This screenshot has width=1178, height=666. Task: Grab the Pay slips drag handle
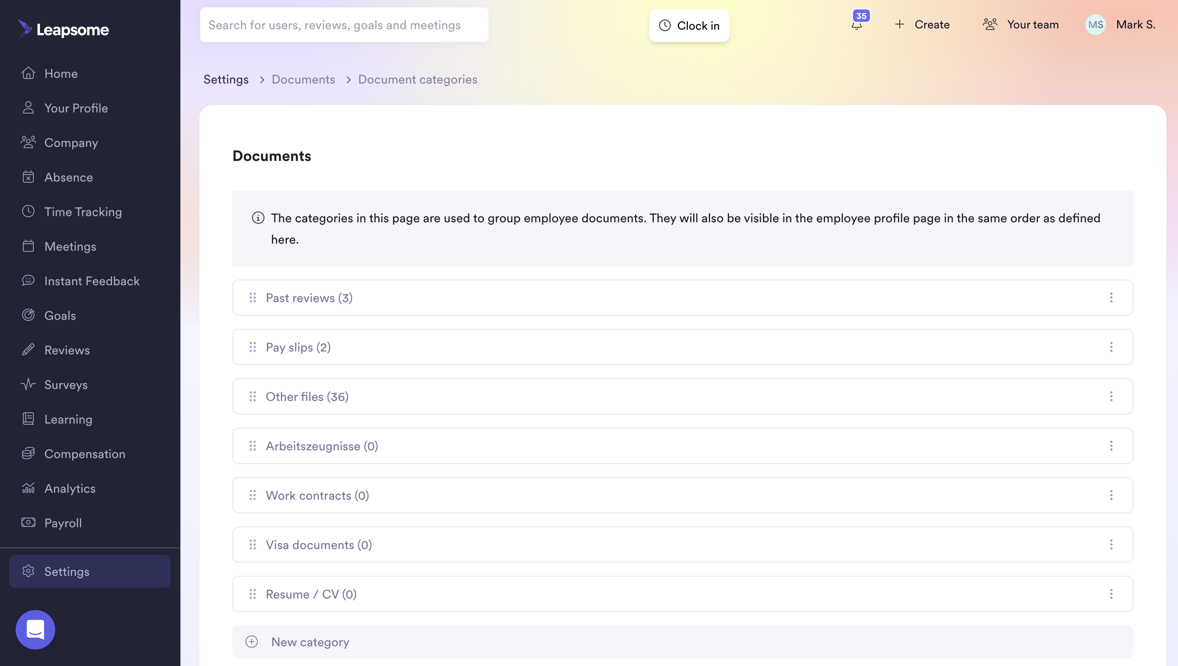point(252,347)
